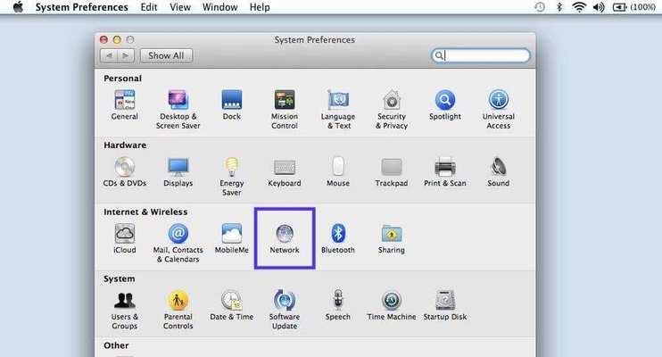
Task: Open battery status in menu bar
Action: click(x=634, y=7)
